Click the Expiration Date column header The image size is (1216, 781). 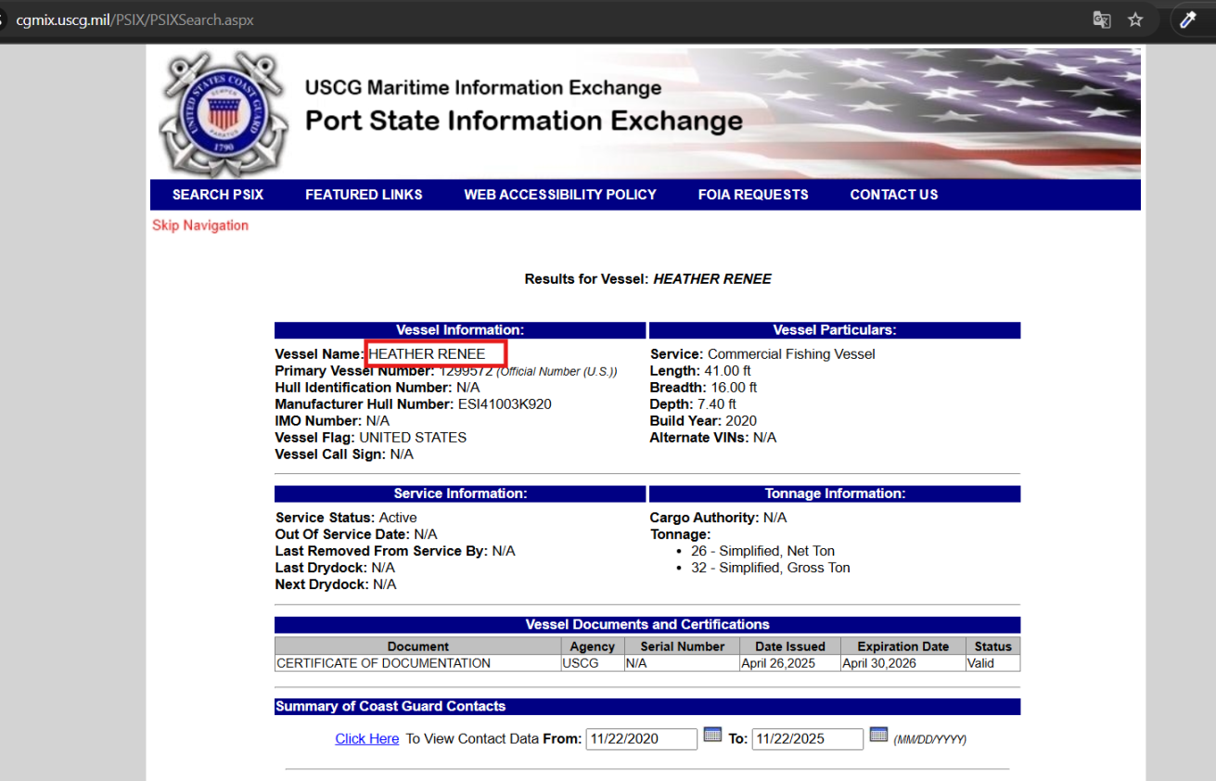[x=902, y=647]
